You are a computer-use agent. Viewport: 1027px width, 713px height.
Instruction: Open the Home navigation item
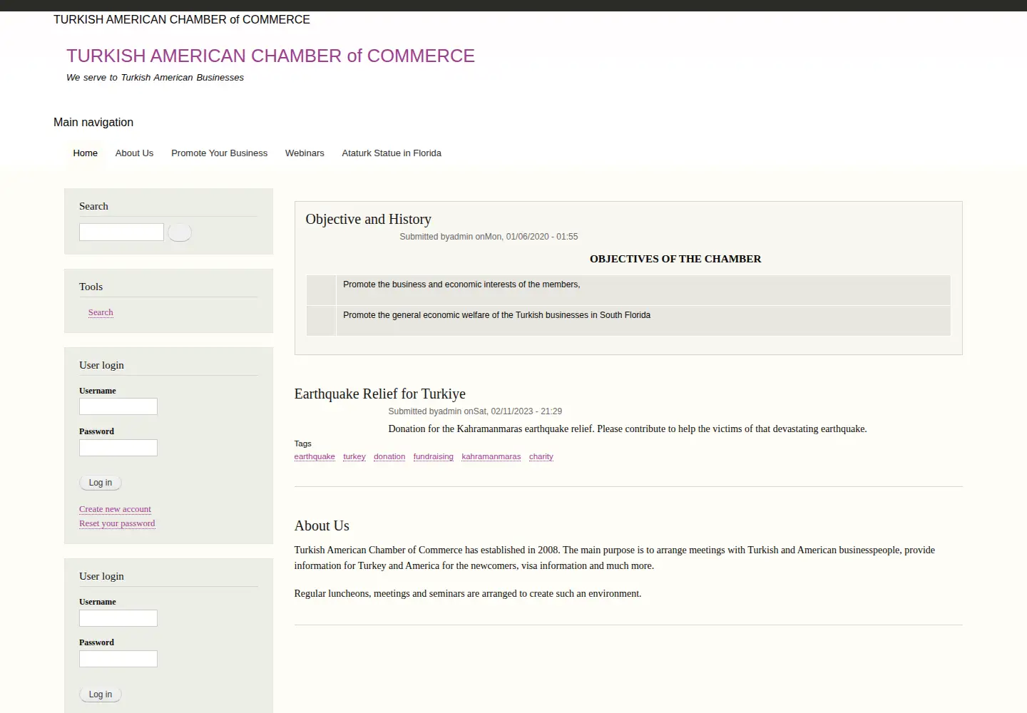(86, 153)
